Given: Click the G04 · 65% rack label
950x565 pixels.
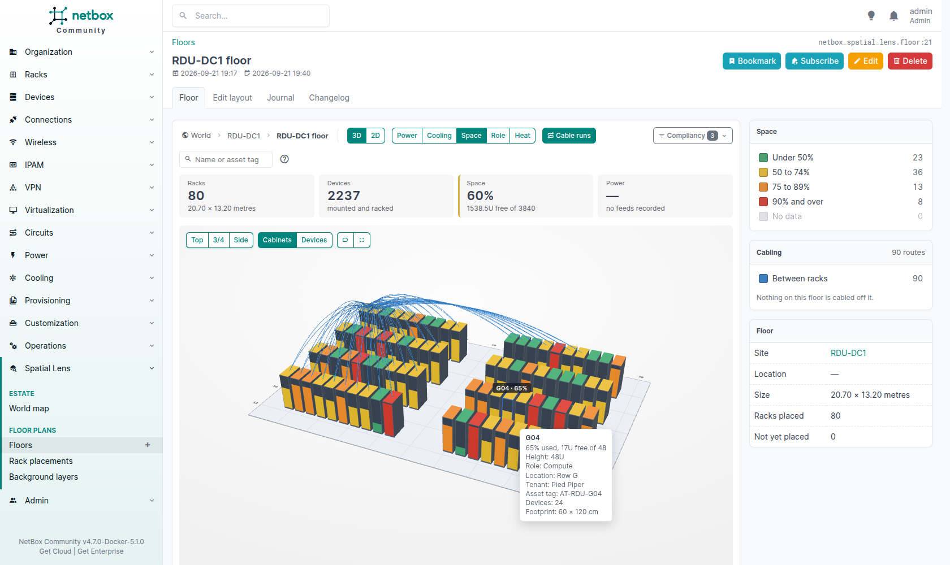Looking at the screenshot, I should (511, 388).
